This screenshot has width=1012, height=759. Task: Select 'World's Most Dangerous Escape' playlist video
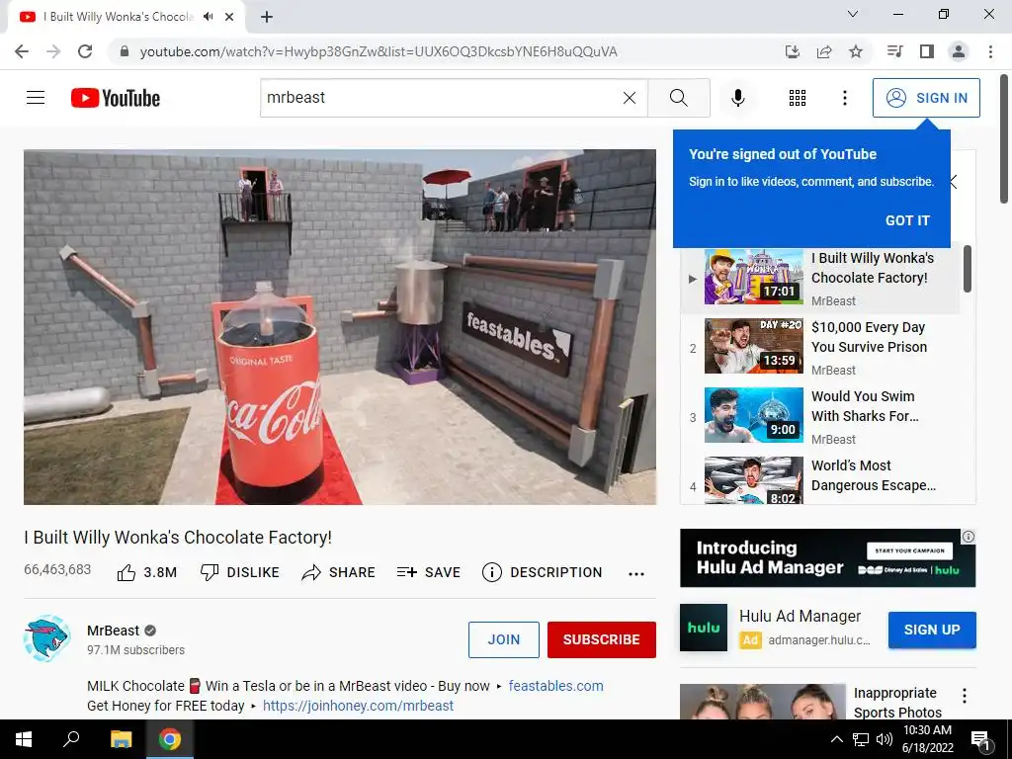(819, 480)
